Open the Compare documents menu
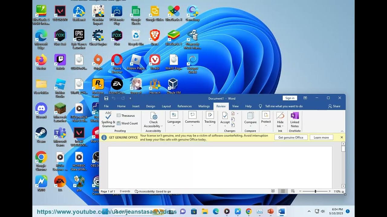 pyautogui.click(x=250, y=120)
